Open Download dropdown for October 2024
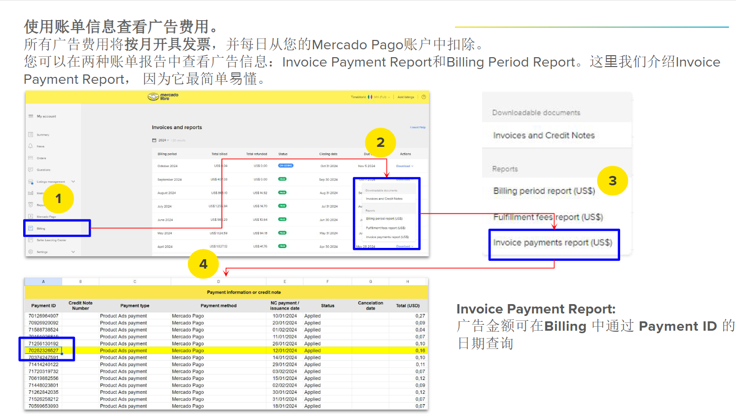 point(405,166)
